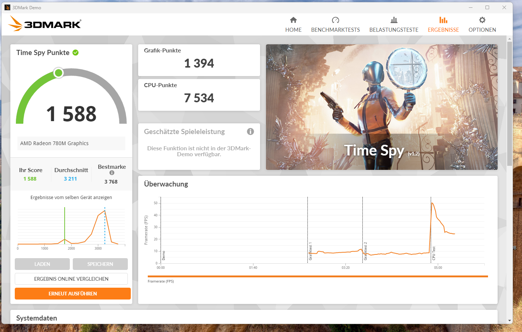522x332 pixels.
Task: Click the vertical scrollbar thumb
Action: (510, 103)
